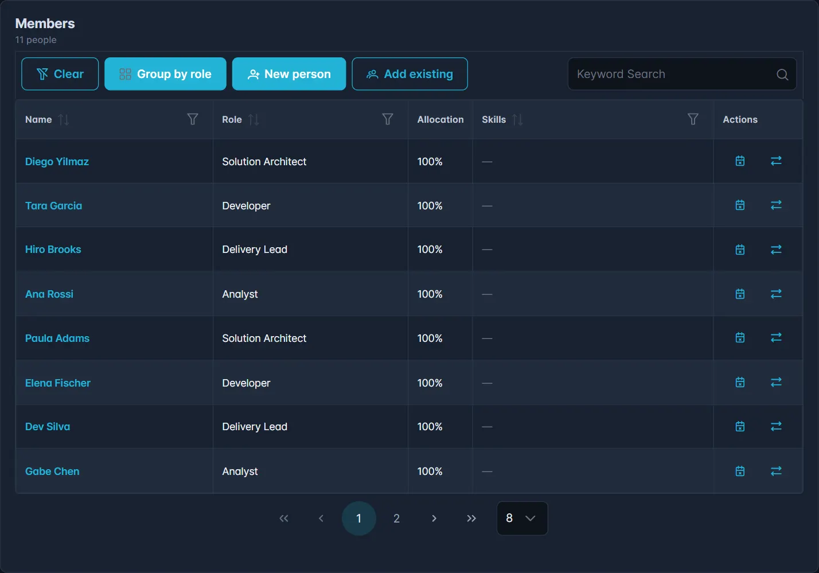Click Add existing button
The width and height of the screenshot is (819, 573).
(409, 74)
